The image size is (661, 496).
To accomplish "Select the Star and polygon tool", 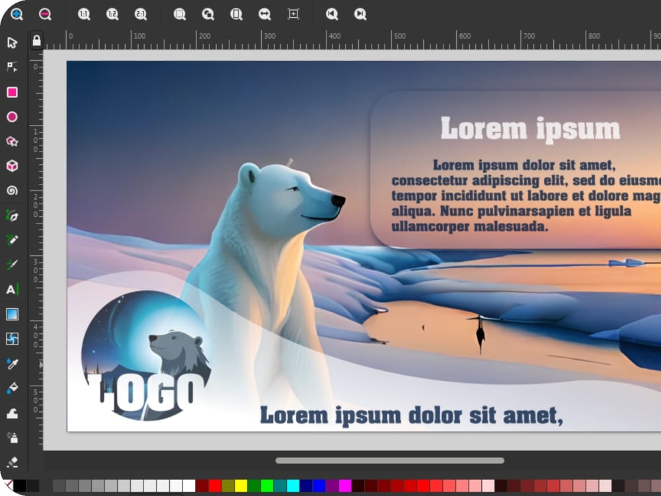I will click(12, 142).
